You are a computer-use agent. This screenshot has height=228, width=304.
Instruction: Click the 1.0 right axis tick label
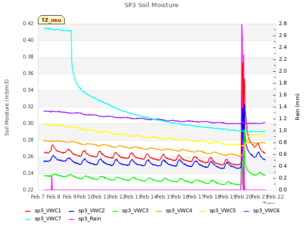[283, 131]
